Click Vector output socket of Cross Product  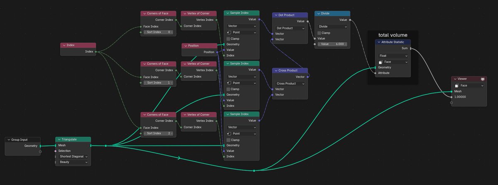coord(308,77)
